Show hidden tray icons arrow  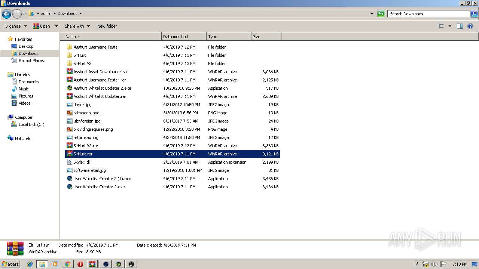click(x=418, y=264)
